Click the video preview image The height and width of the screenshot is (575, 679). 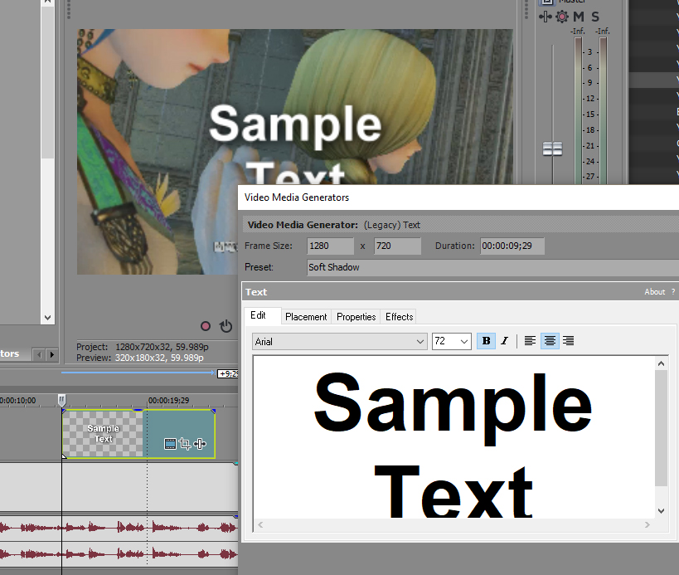tap(295, 152)
